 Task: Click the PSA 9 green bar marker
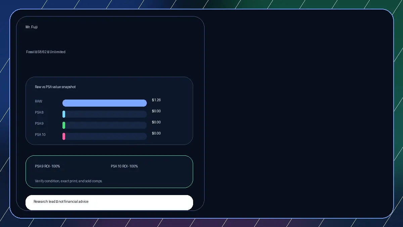click(64, 125)
